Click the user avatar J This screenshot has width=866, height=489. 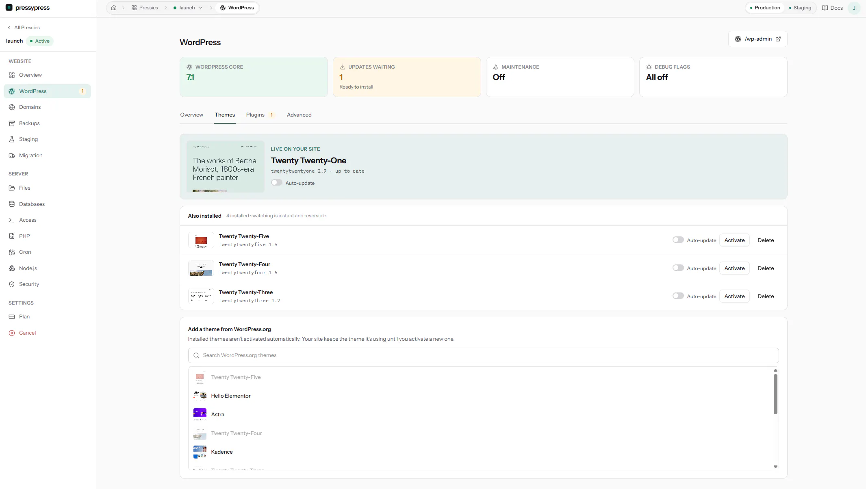click(x=854, y=8)
